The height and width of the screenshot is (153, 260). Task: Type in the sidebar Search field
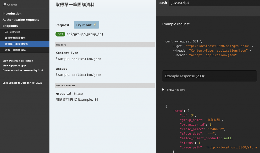[25, 5]
